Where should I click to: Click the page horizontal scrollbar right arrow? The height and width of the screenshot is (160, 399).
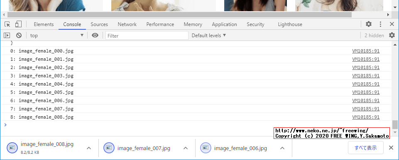pyautogui.click(x=388, y=15)
